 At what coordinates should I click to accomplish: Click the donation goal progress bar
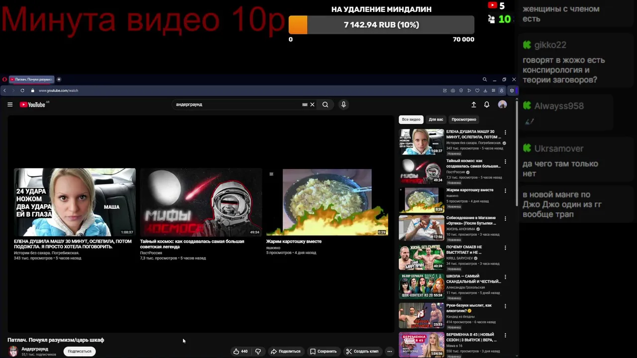pyautogui.click(x=382, y=25)
